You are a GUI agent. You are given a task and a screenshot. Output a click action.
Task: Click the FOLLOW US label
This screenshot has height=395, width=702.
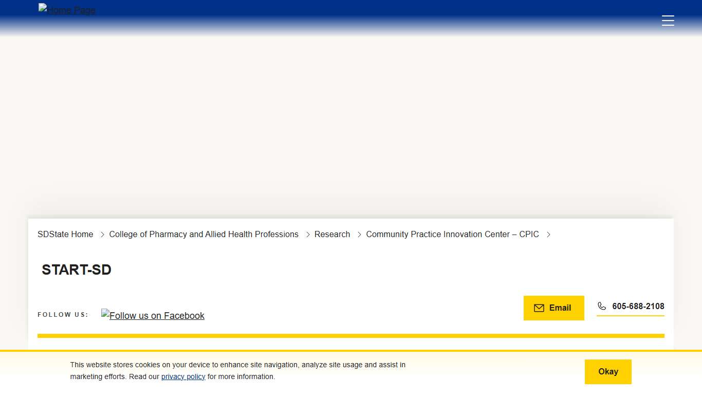coord(63,314)
